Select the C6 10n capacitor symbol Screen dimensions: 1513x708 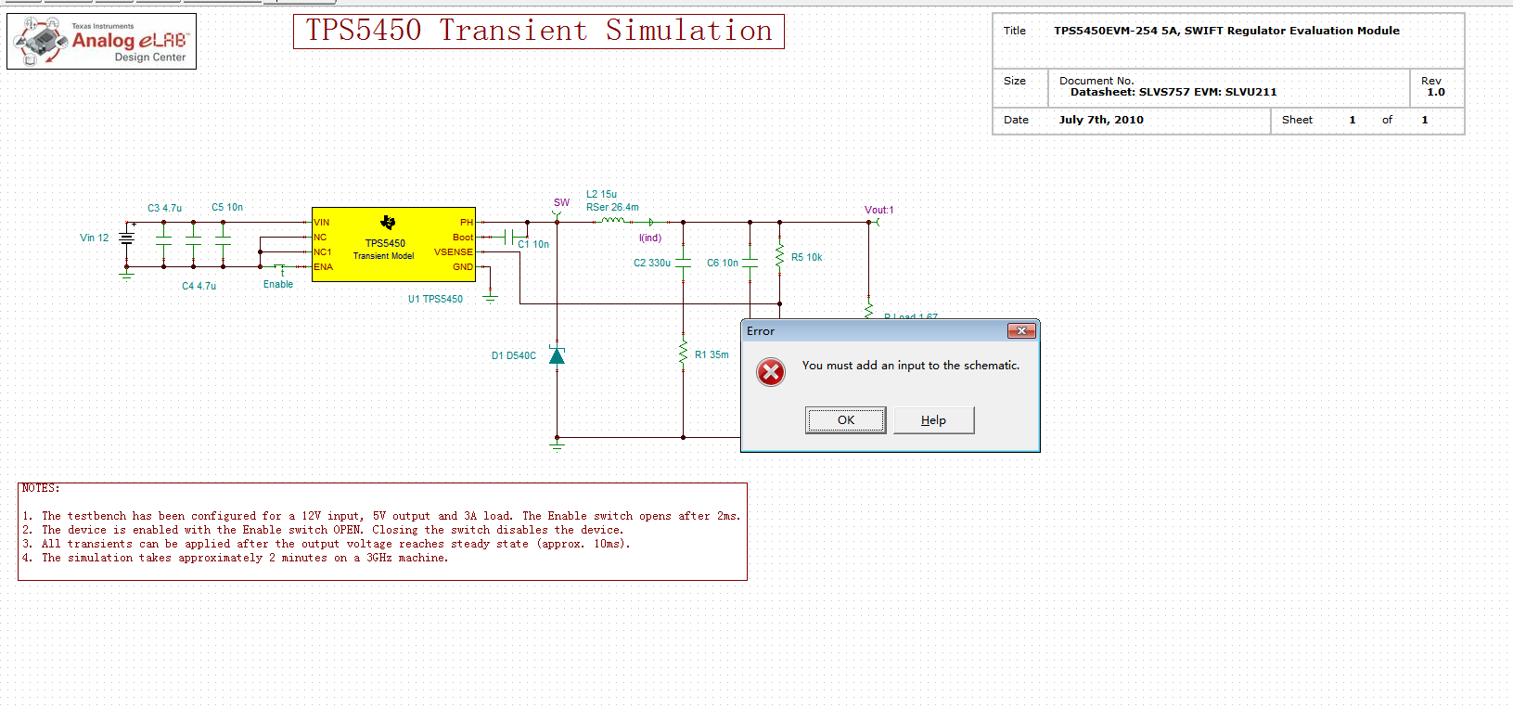coord(750,263)
